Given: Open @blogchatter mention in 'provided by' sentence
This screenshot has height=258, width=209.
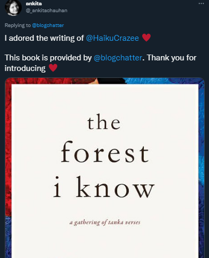Looking at the screenshot, I should 118,58.
